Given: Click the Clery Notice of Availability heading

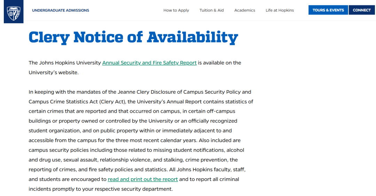Looking at the screenshot, I should (x=133, y=37).
